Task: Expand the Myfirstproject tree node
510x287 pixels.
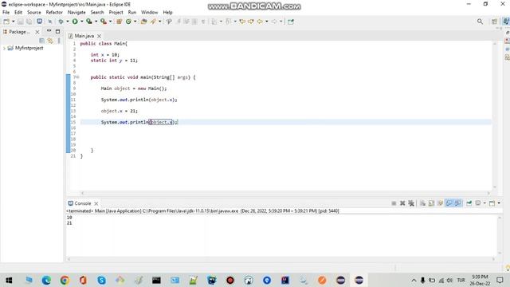Action: (4, 48)
